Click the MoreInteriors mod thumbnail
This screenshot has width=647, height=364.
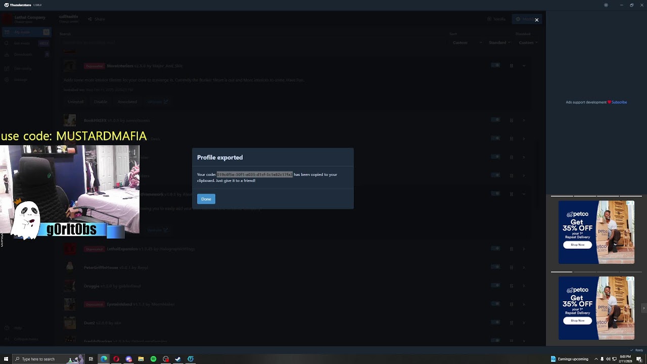[x=70, y=66]
